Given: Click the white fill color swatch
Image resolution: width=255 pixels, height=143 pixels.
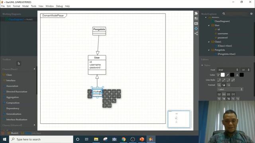Looking at the screenshot, I should 223,75.
